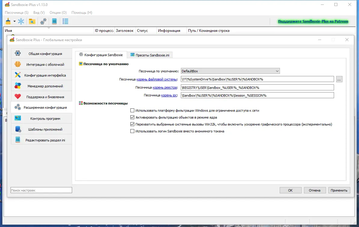Click the Глобальные настройки dialog title icon
Image resolution: width=359 pixels, height=227 pixels.
click(12, 40)
